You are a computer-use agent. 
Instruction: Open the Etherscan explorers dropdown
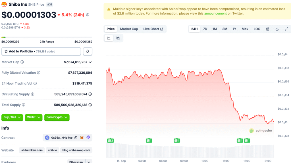(x=80, y=162)
